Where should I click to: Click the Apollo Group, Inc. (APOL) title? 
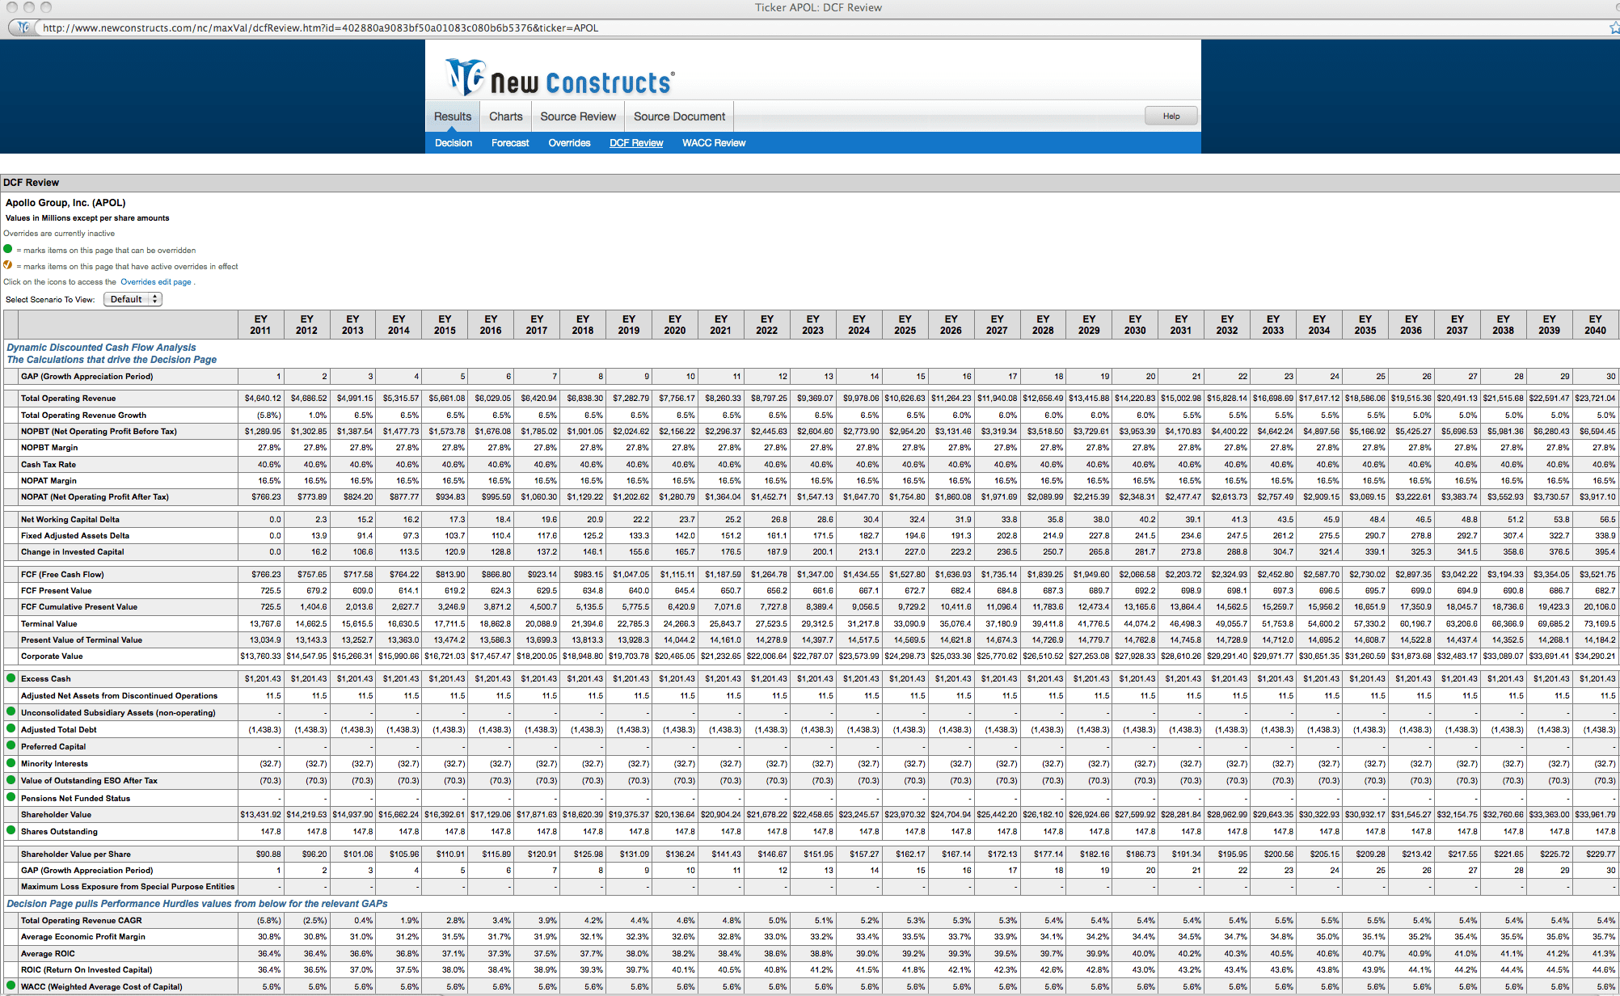pyautogui.click(x=65, y=203)
